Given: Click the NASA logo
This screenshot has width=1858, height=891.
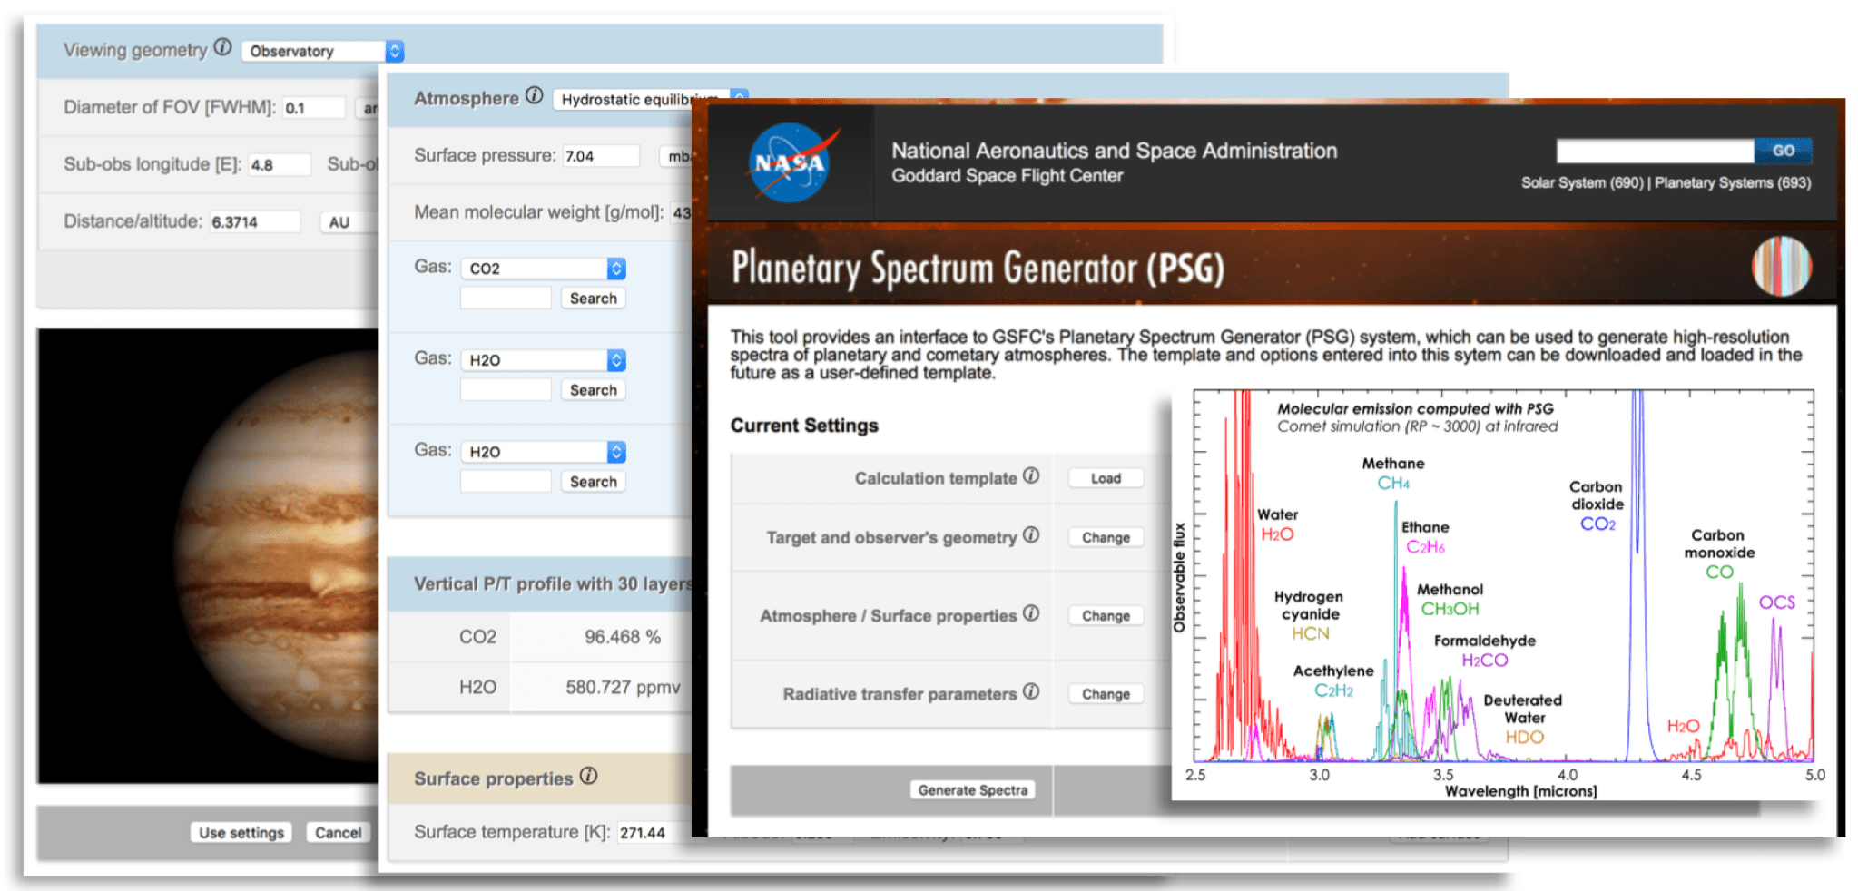Looking at the screenshot, I should [x=791, y=162].
